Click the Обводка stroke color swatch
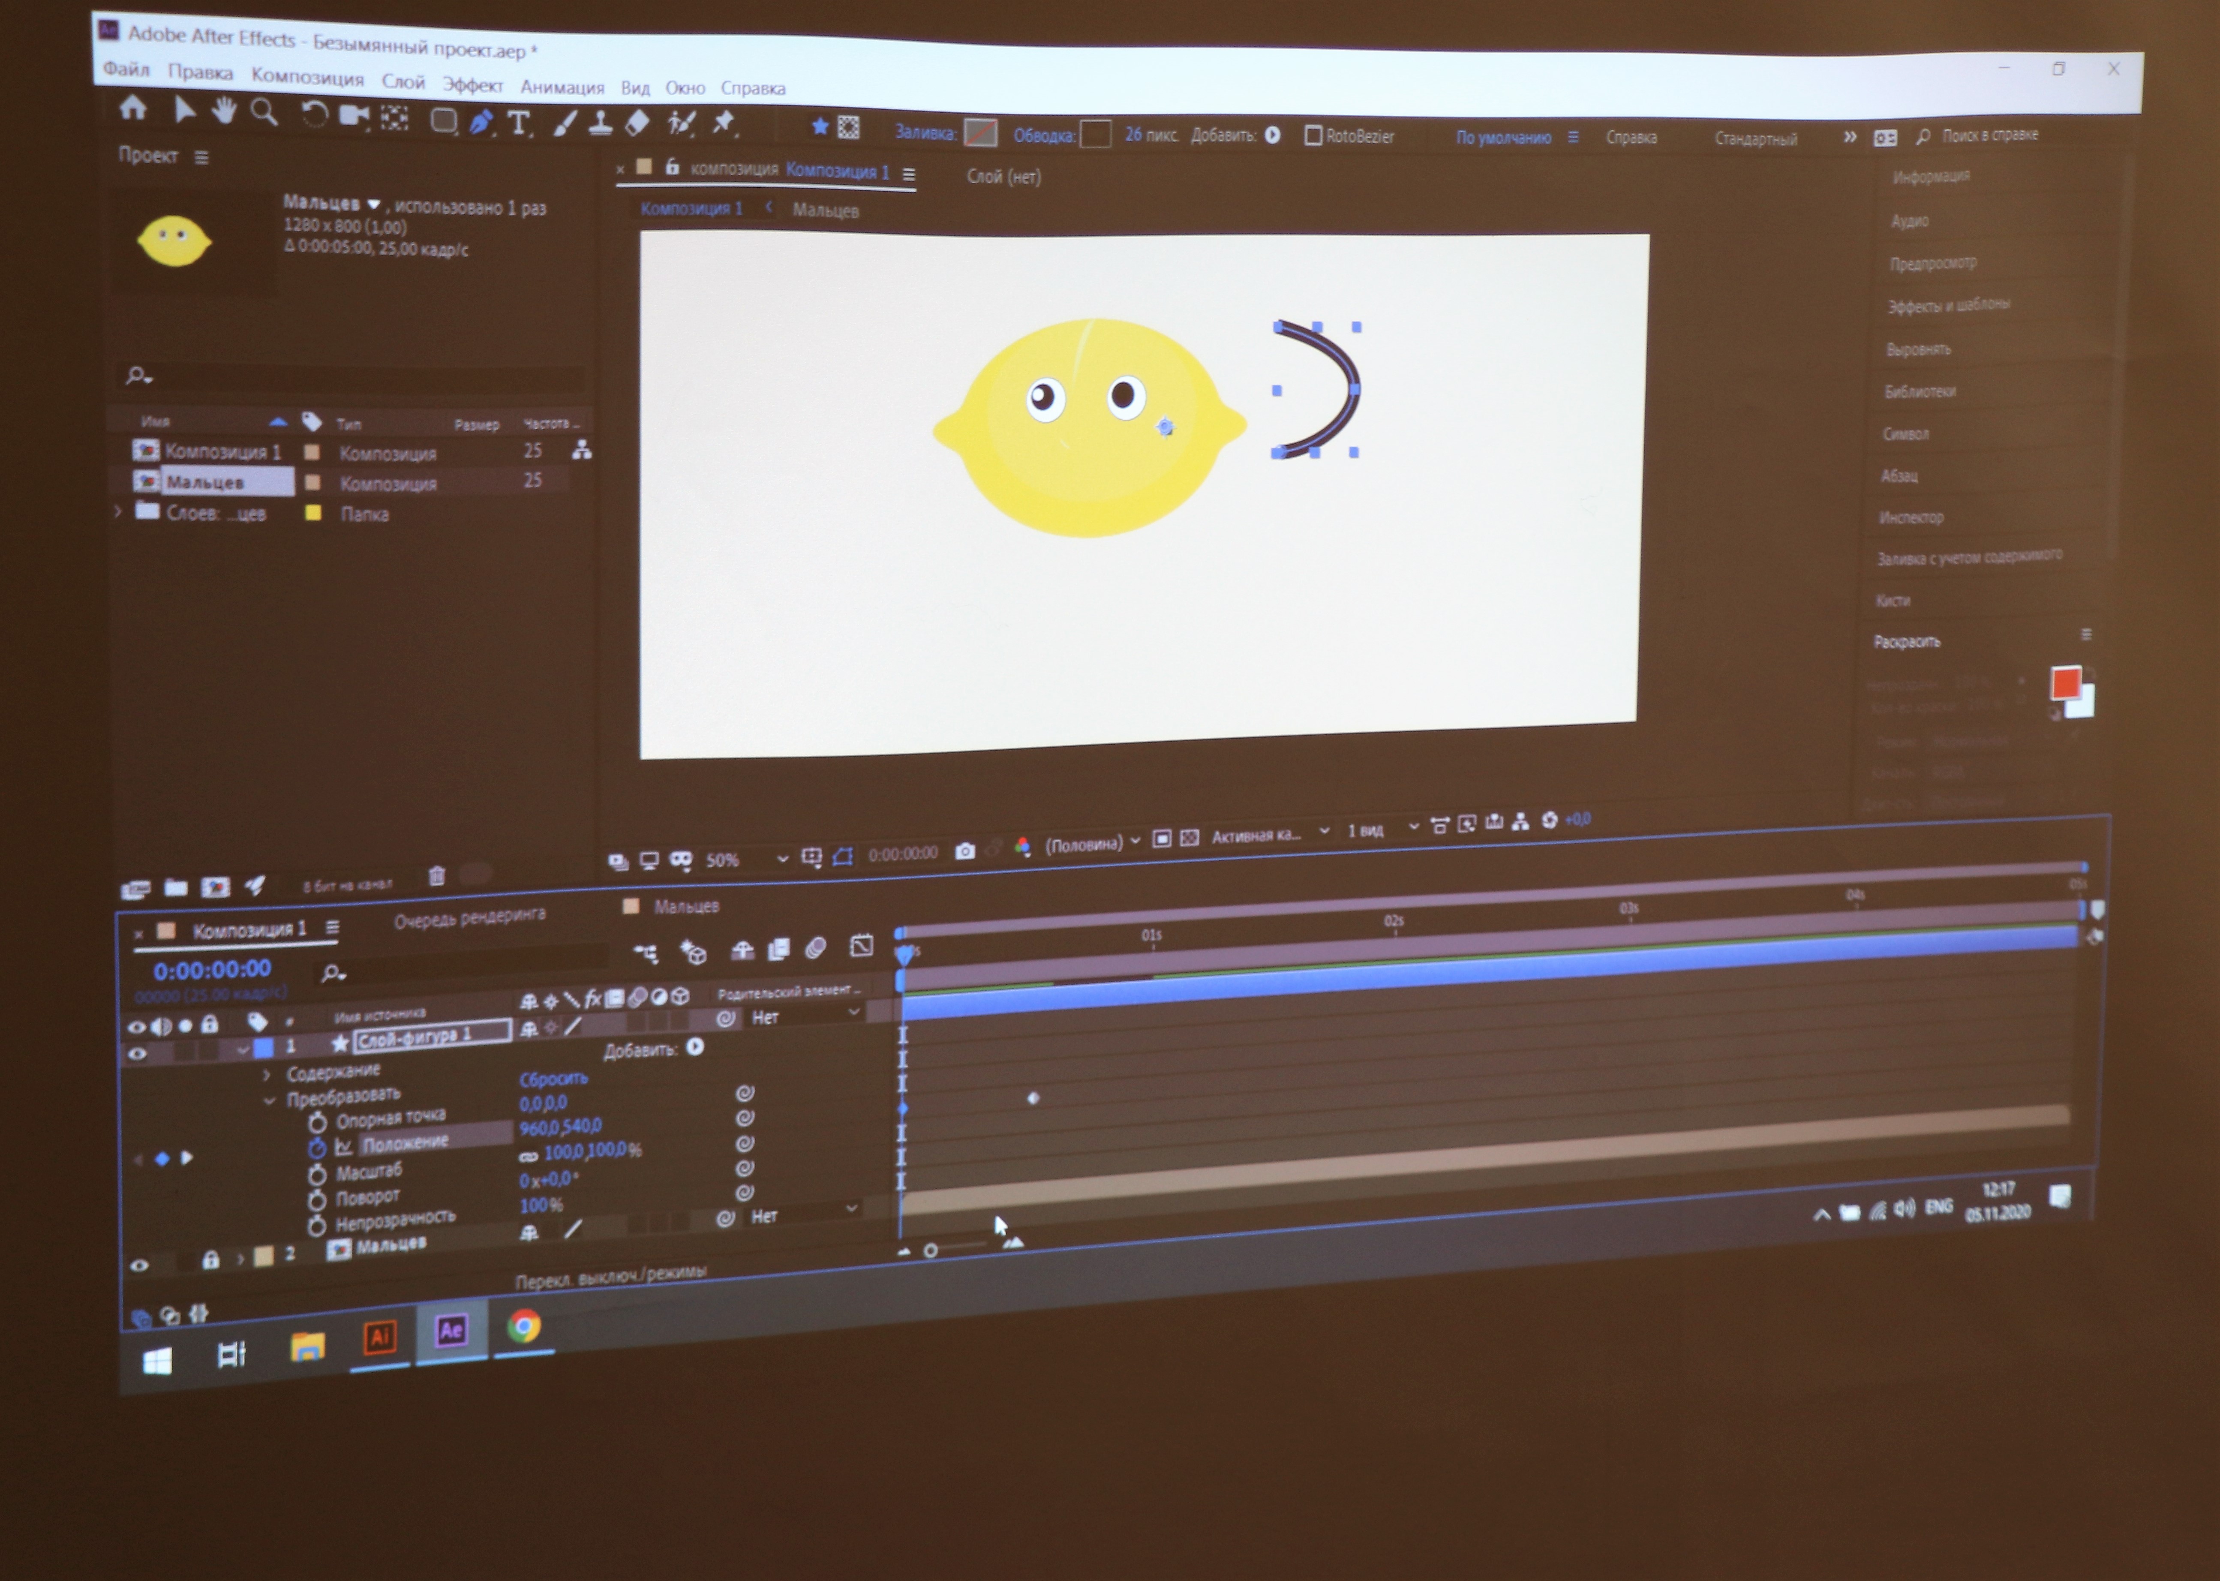 point(1096,133)
